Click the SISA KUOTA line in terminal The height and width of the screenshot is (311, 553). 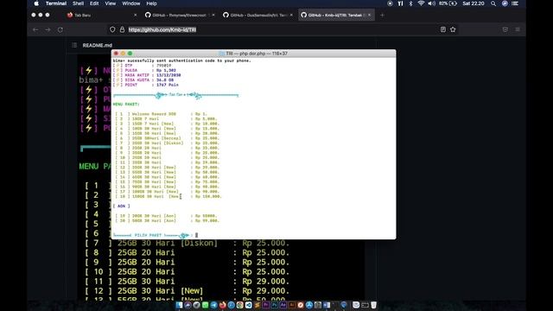pos(143,80)
